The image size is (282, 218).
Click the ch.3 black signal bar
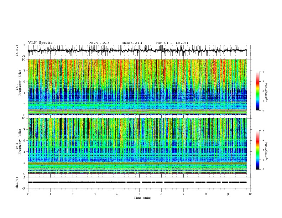(x=137, y=182)
